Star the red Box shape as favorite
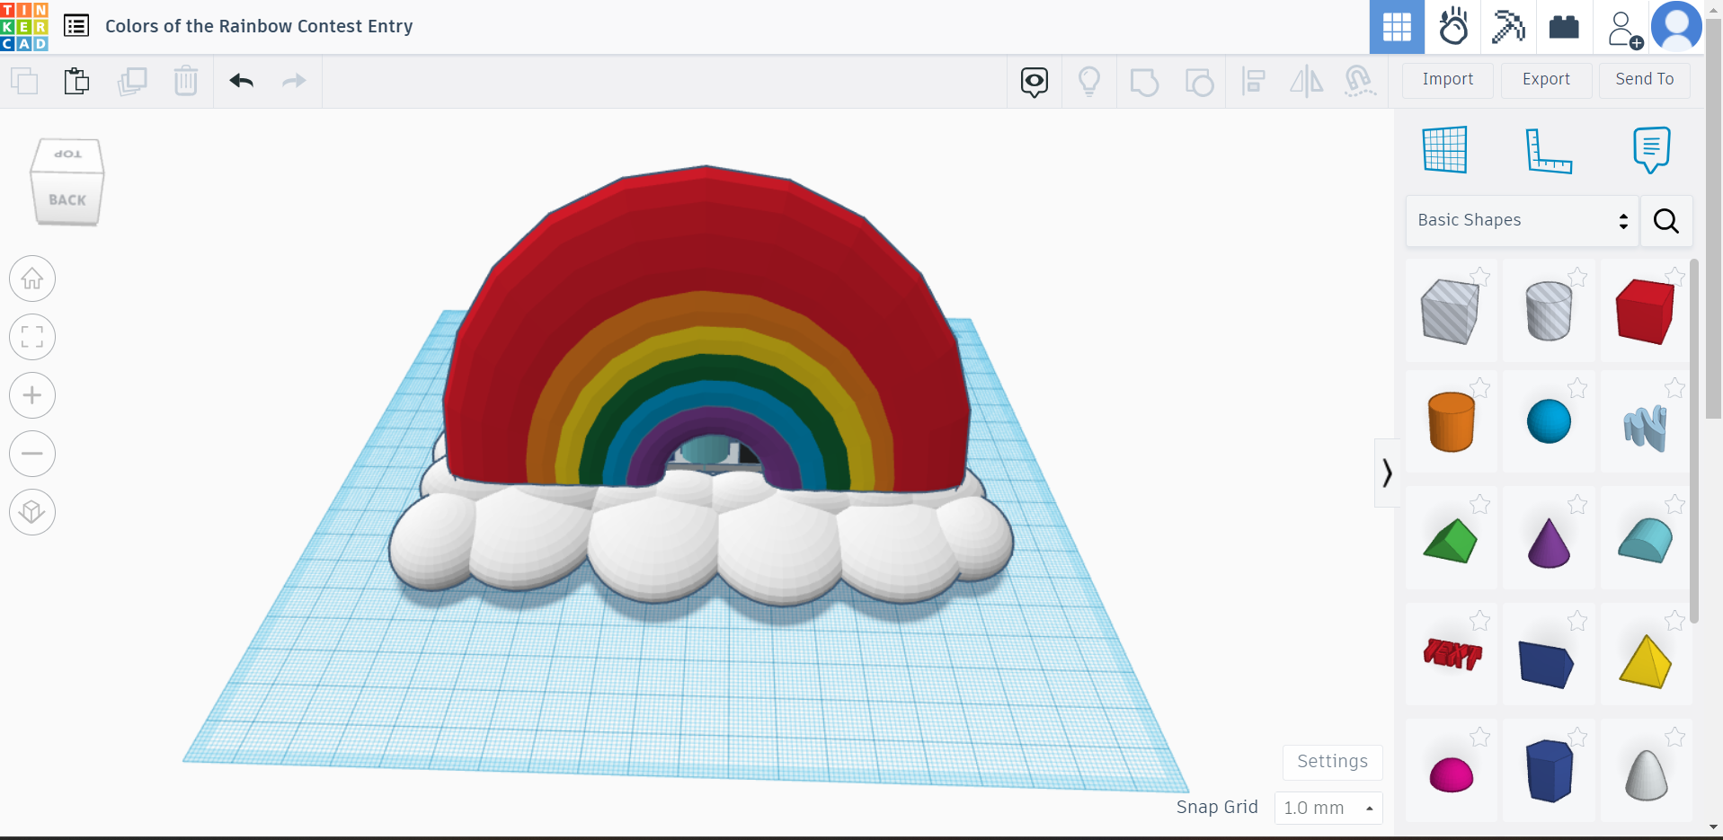1723x840 pixels. point(1674,278)
